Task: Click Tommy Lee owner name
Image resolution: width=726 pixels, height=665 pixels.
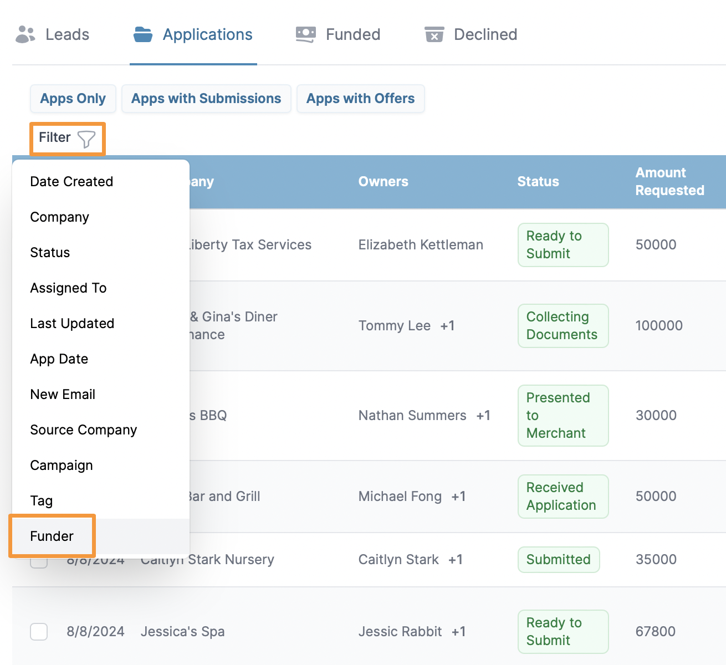Action: (x=395, y=326)
